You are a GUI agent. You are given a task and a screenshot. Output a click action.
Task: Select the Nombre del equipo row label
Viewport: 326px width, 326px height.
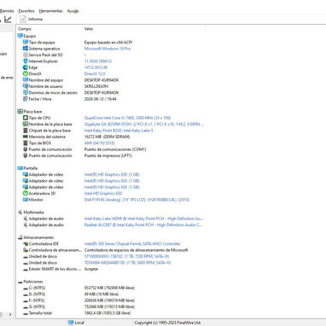tap(46, 80)
